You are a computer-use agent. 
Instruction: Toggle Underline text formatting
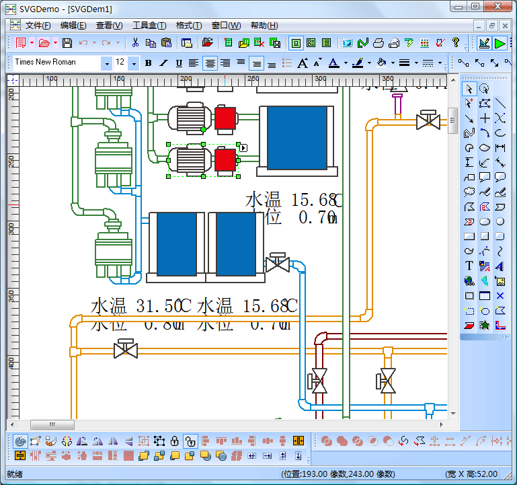coord(179,63)
